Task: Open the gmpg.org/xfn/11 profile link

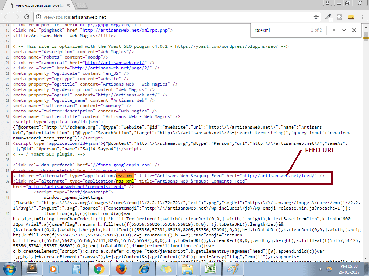Action: pos(108,25)
